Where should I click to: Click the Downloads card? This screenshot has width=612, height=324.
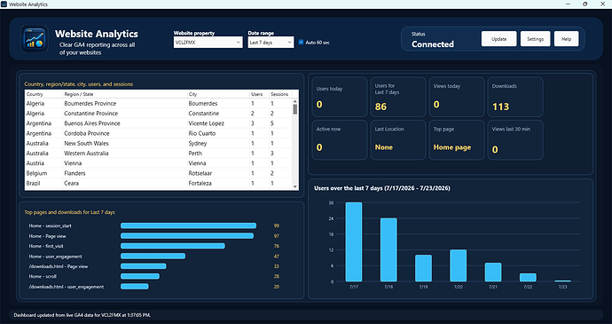pos(515,97)
